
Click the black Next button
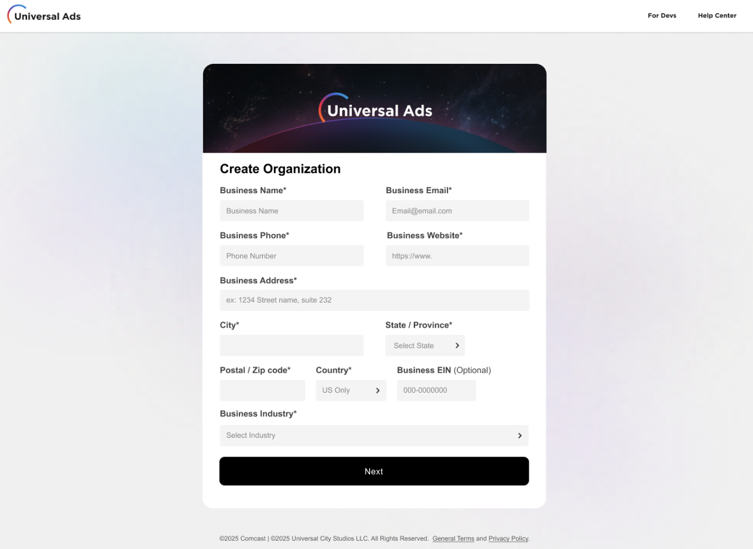click(x=374, y=471)
